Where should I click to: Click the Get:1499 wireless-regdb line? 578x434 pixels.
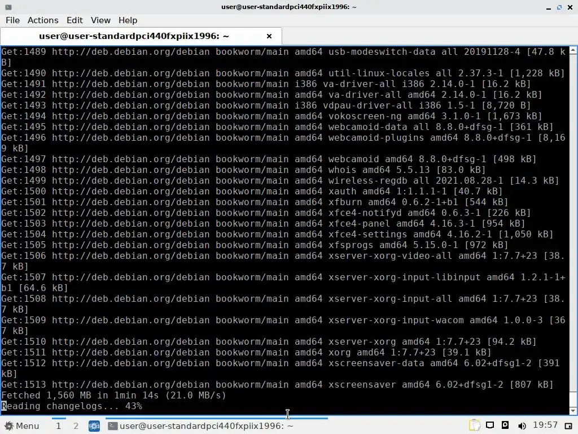pyautogui.click(x=280, y=180)
